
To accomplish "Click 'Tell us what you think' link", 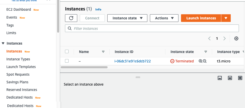I will (24, 1).
